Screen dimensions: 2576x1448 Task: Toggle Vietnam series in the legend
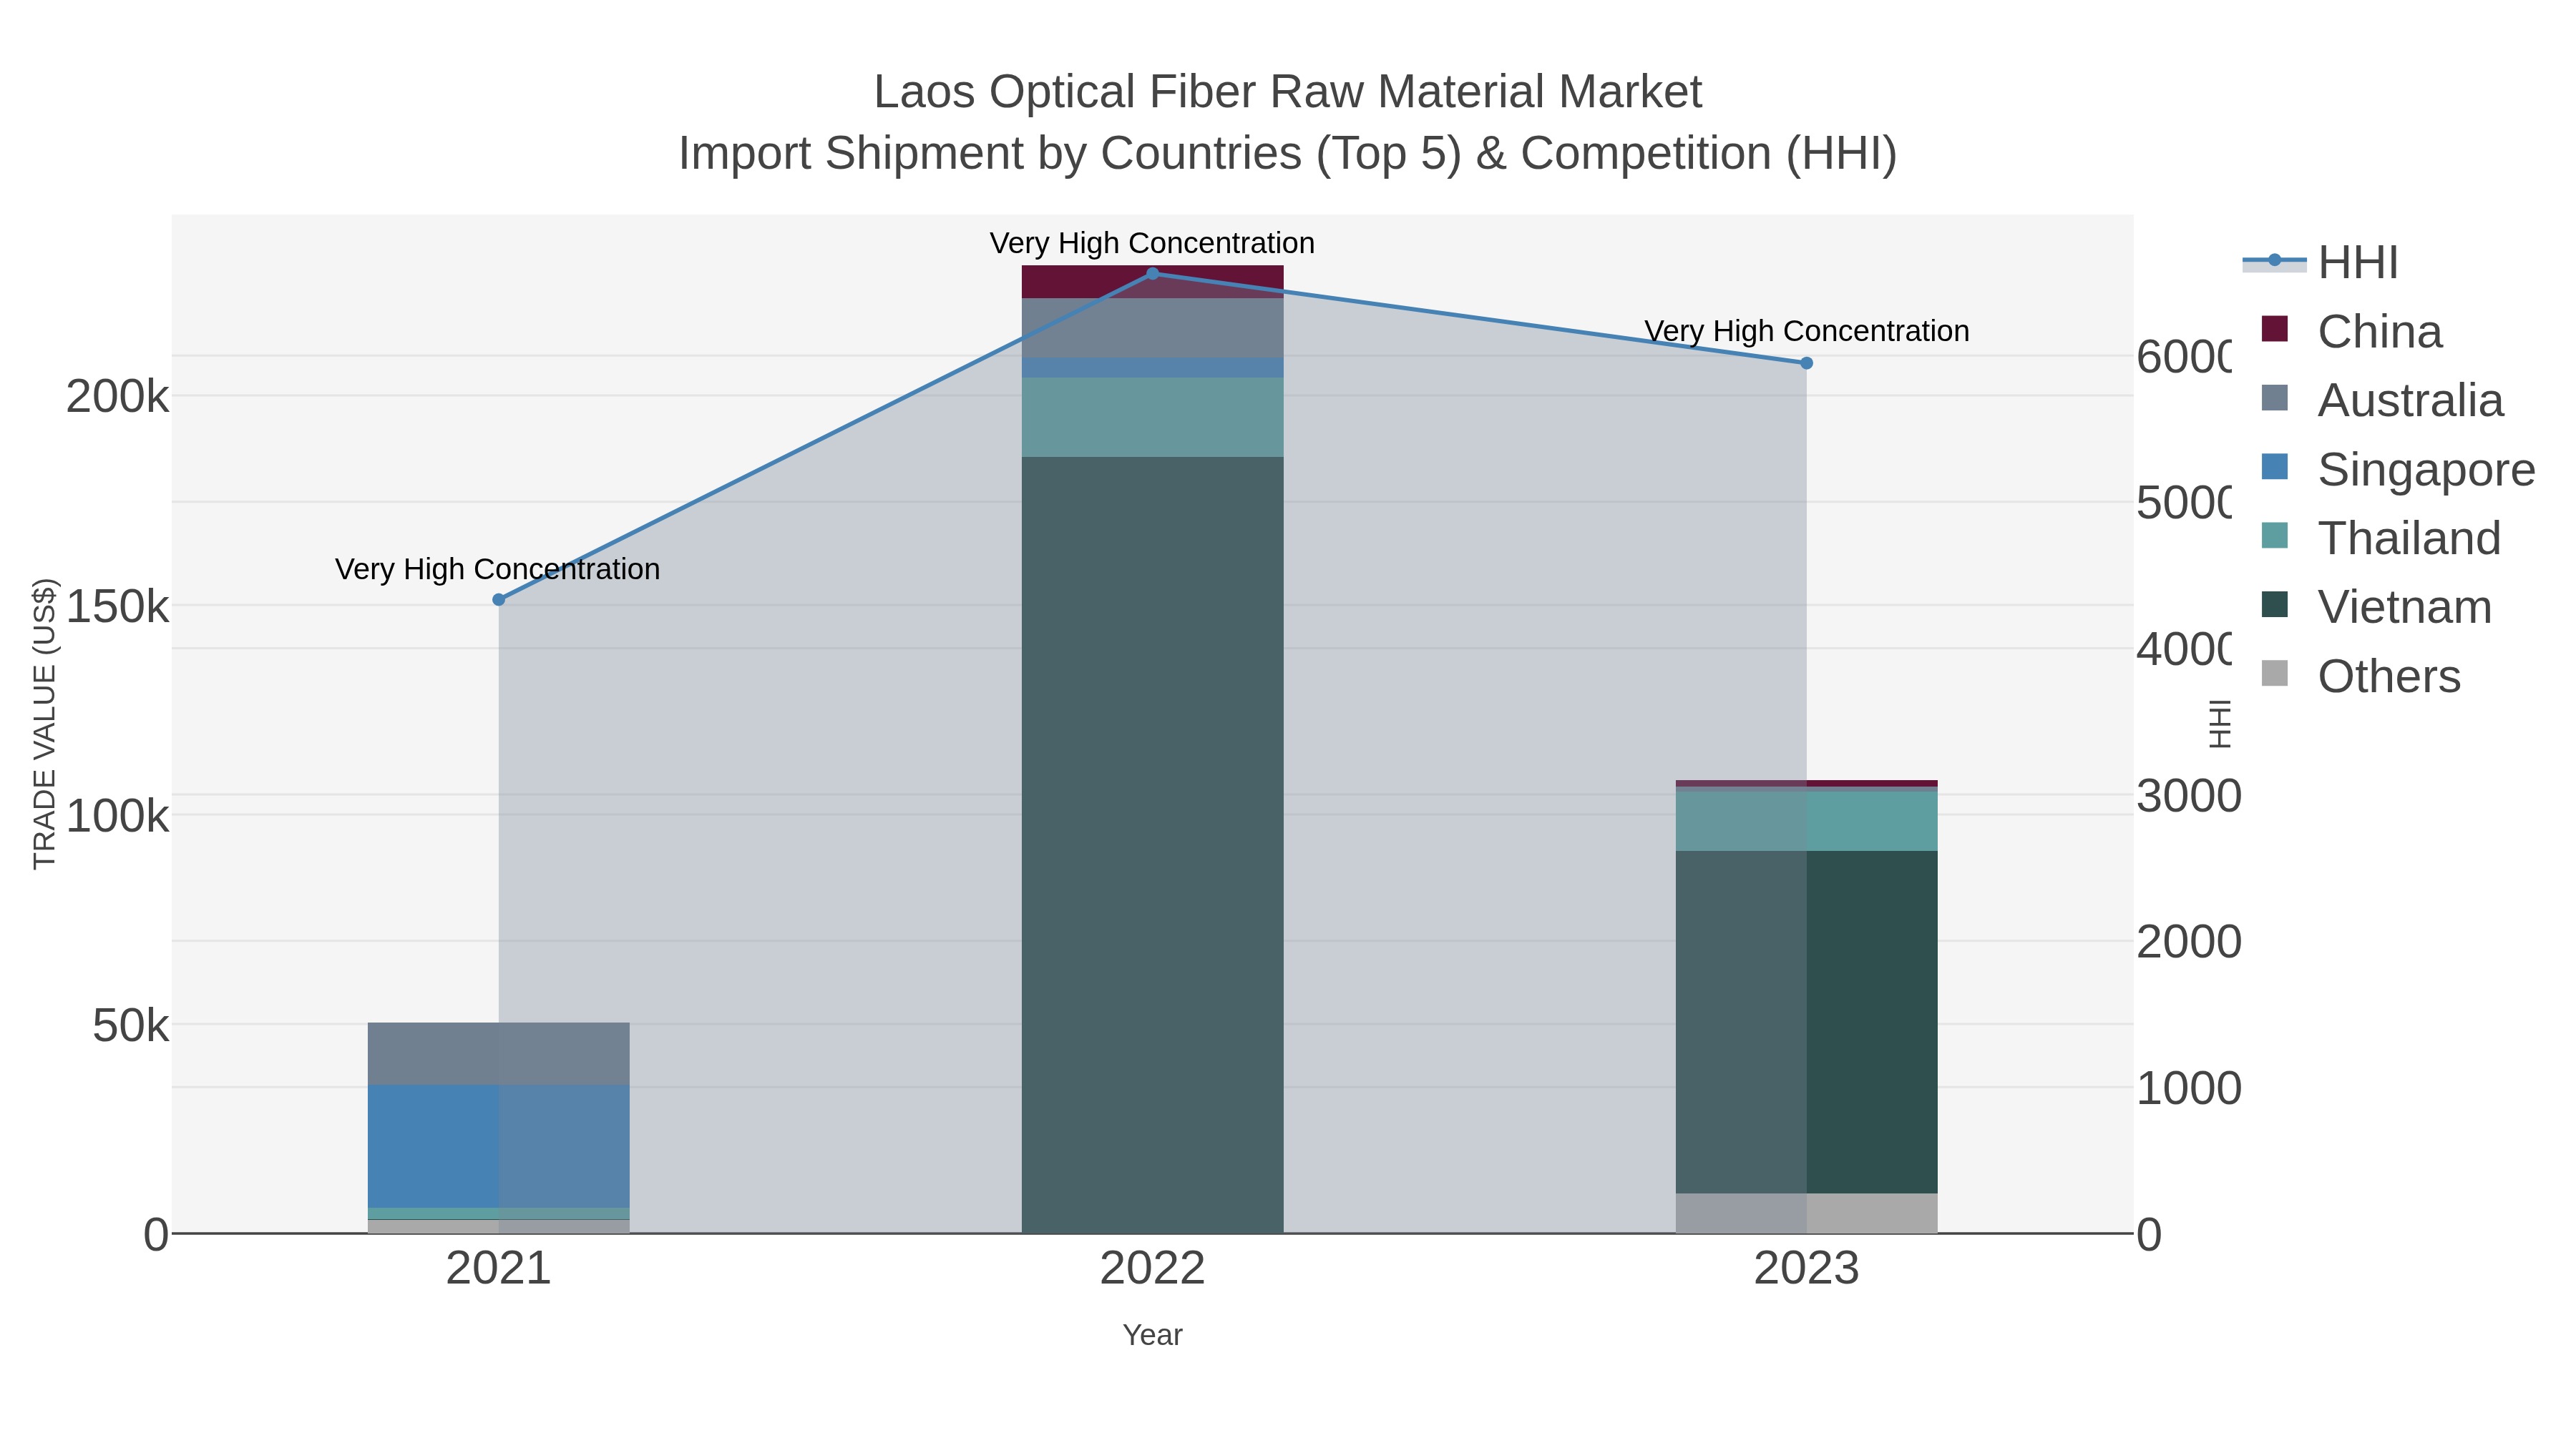2376,608
